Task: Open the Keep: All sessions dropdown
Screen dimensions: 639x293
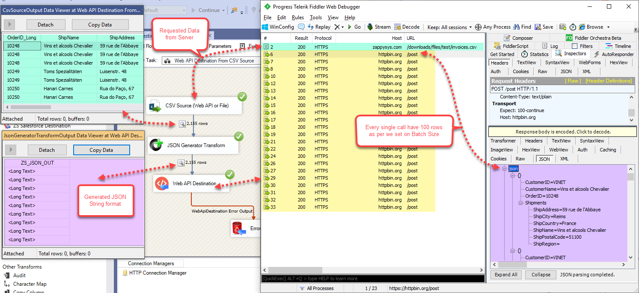Action: click(449, 27)
